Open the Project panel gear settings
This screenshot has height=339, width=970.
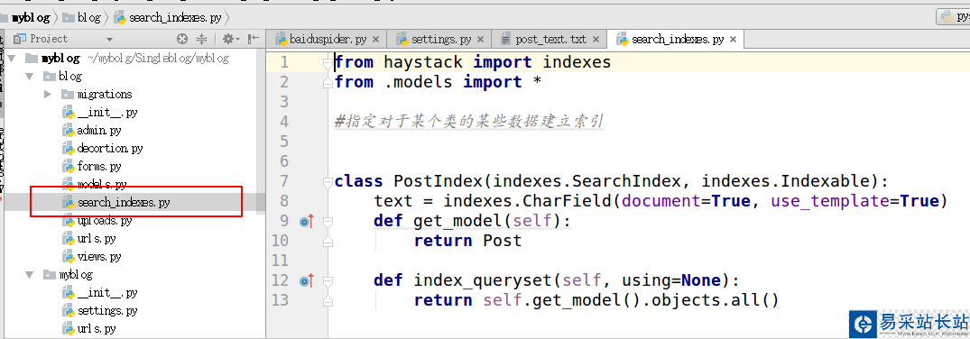coord(230,39)
